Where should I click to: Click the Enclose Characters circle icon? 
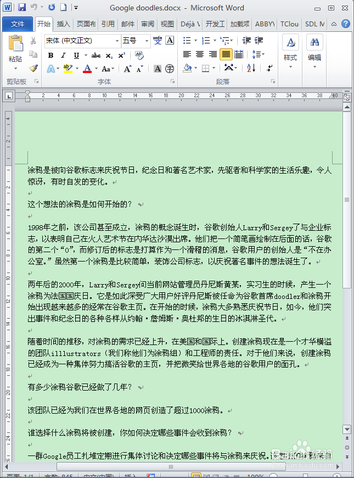[170, 69]
